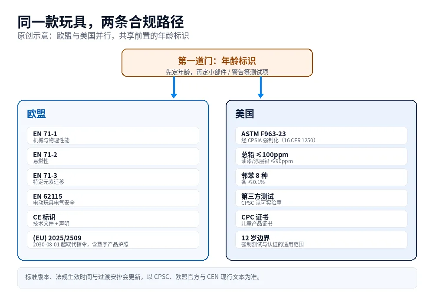Select the 第三方测试 card

pos(321,198)
